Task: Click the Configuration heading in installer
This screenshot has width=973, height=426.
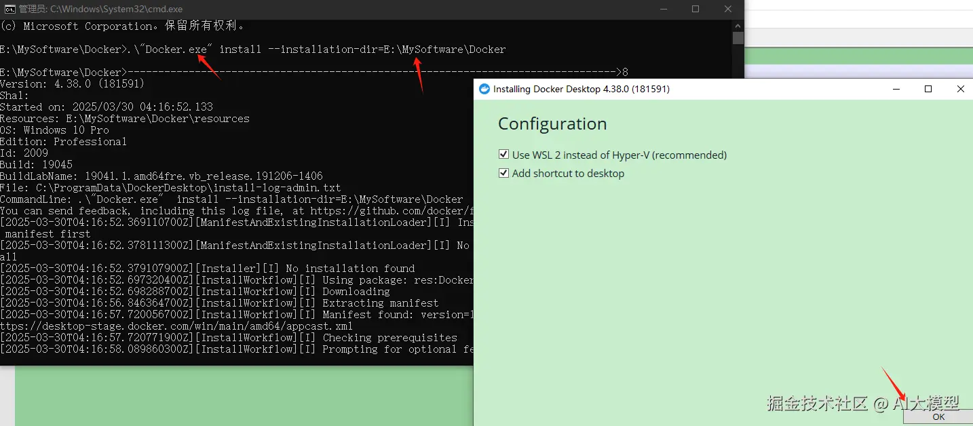Action: (552, 124)
